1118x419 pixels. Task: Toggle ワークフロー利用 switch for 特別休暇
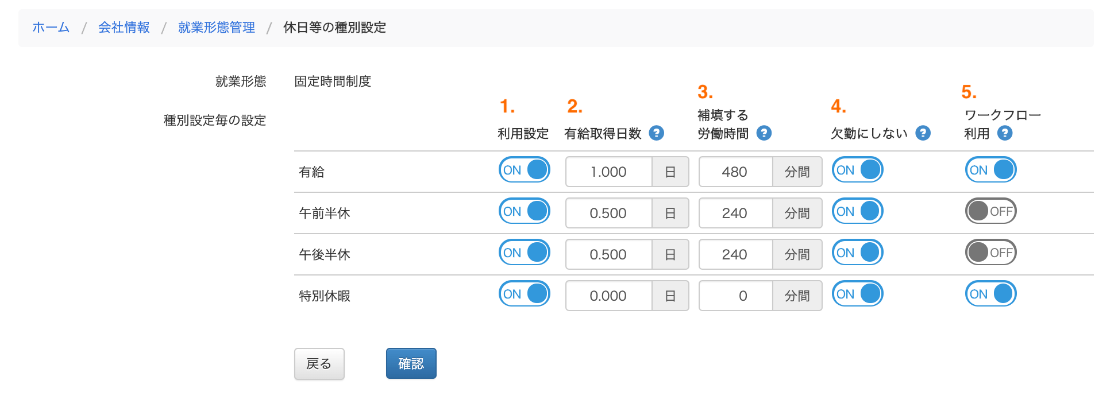pos(991,294)
